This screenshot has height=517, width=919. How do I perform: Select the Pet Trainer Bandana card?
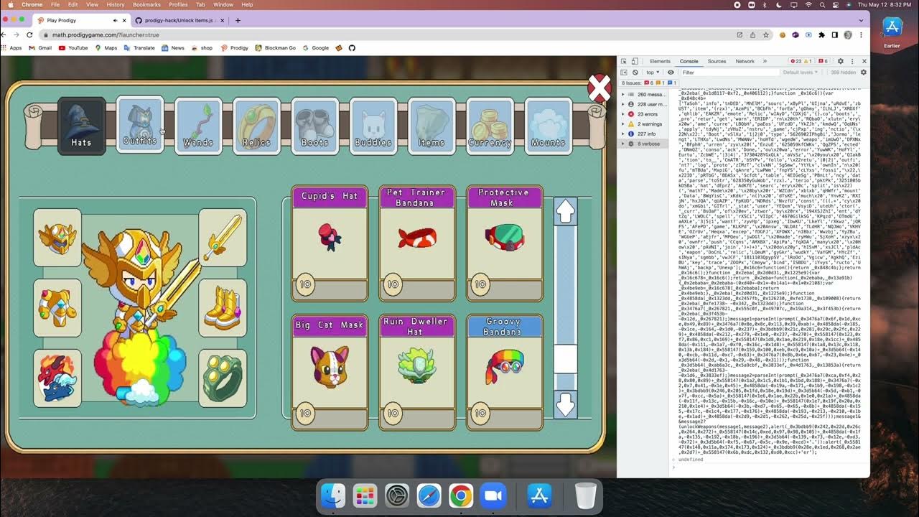click(x=417, y=243)
